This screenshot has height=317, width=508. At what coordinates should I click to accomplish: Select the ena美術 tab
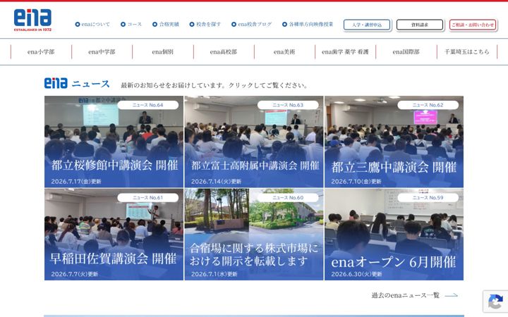(x=284, y=51)
